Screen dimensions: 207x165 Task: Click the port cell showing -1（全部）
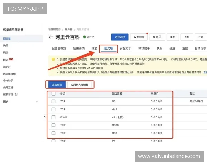pyautogui.click(x=118, y=117)
